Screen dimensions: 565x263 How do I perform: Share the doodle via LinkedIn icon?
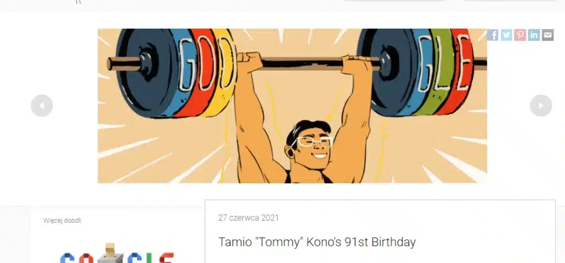pyautogui.click(x=534, y=35)
